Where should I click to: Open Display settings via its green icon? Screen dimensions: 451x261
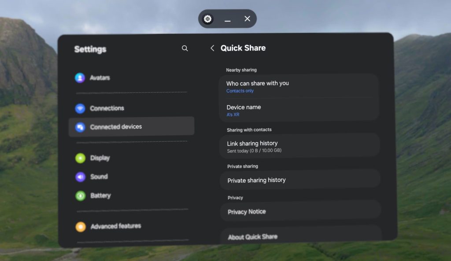coord(80,158)
